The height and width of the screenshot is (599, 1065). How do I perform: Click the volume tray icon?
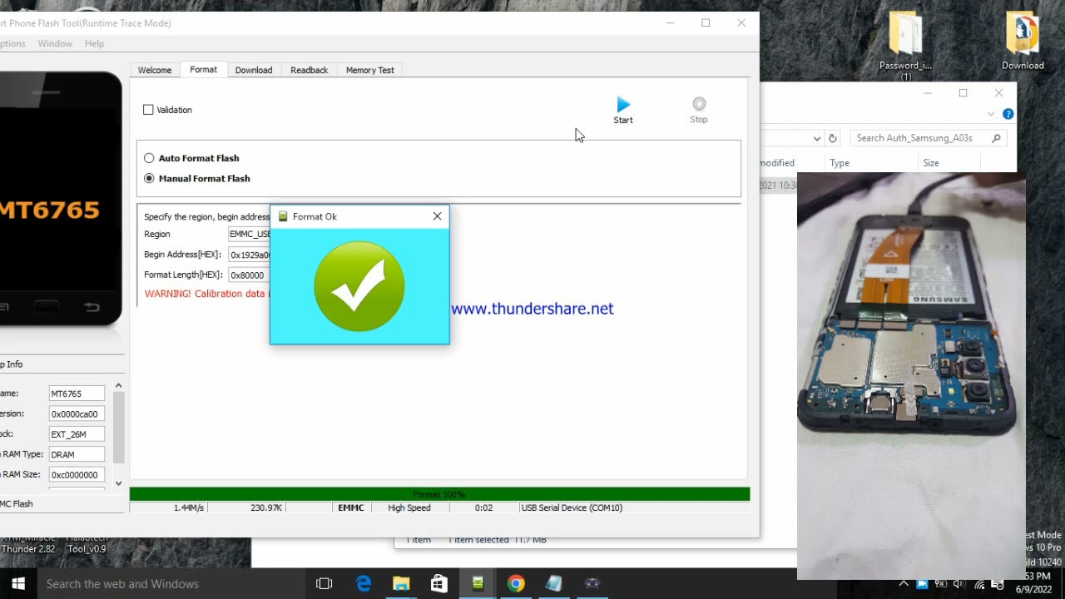[x=958, y=584]
